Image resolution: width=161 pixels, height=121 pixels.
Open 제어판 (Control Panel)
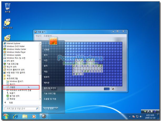click(x=47, y=83)
